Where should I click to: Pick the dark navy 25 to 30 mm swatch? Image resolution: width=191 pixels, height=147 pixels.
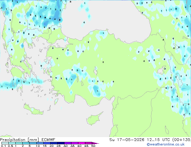coord(61,143)
